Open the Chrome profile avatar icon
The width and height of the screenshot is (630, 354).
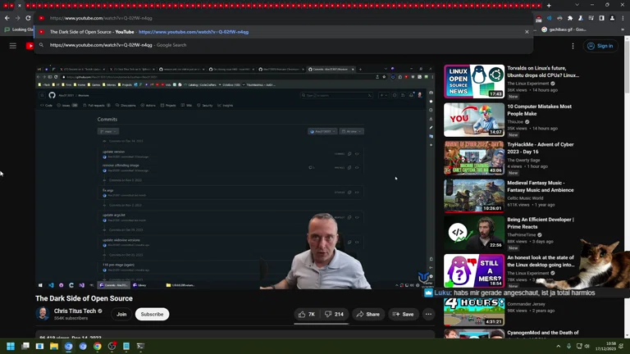pos(612,18)
